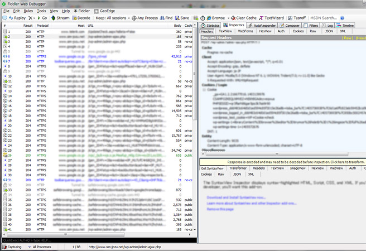Click the Tearoff toolbar button

(x=297, y=18)
